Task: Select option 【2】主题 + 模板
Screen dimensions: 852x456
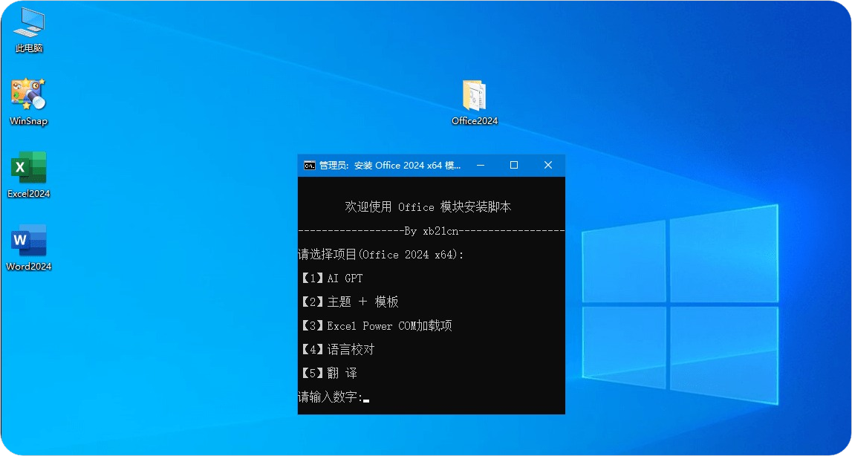Action: click(350, 302)
